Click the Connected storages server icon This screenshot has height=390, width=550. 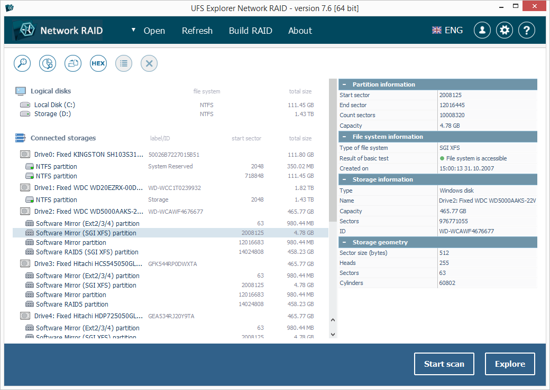coord(20,138)
